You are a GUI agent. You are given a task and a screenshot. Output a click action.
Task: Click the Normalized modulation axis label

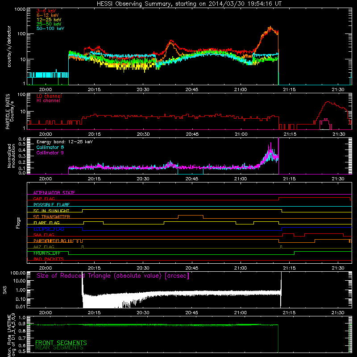coord(12,156)
